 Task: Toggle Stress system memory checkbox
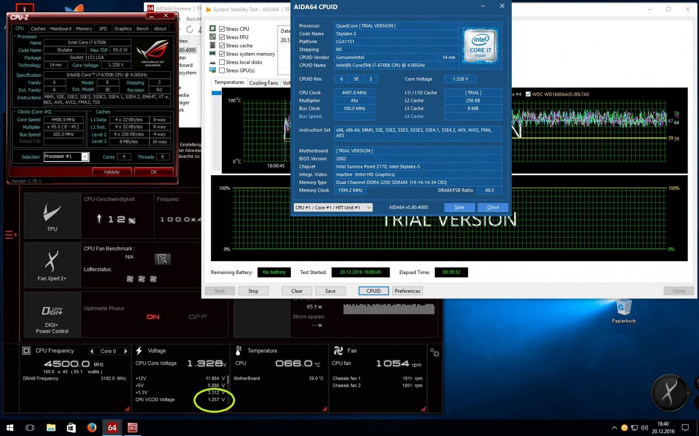[222, 54]
